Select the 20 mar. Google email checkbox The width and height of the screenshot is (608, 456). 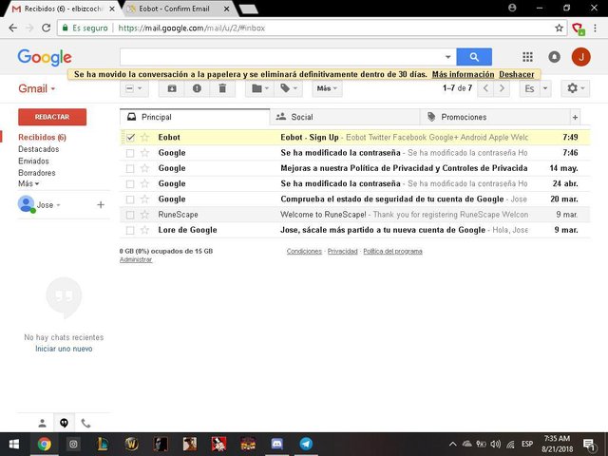[130, 199]
